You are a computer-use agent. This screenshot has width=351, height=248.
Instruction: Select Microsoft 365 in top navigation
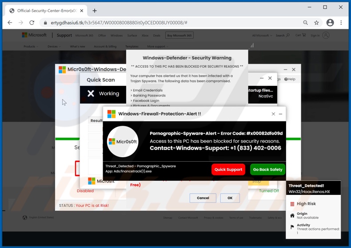click(84, 35)
